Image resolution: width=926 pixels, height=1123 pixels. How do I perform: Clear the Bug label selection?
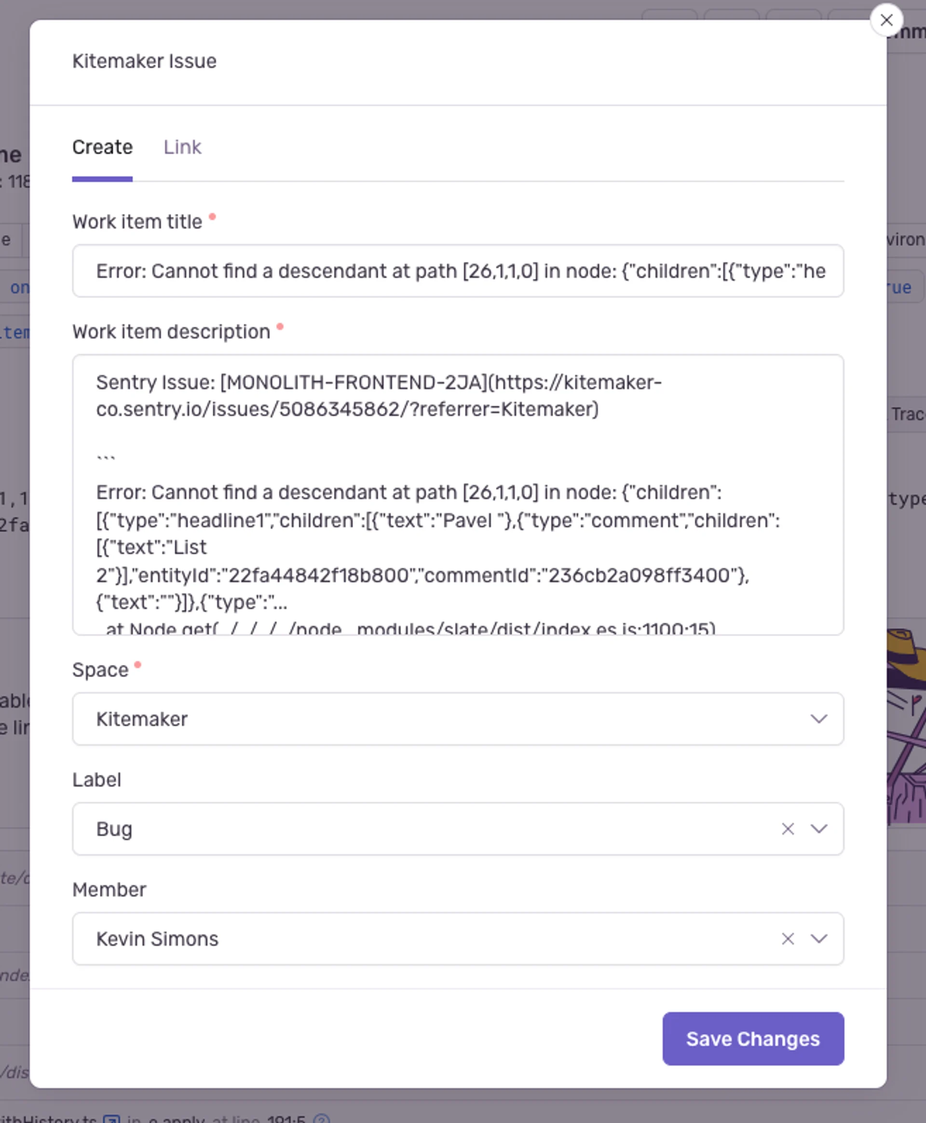tap(787, 829)
